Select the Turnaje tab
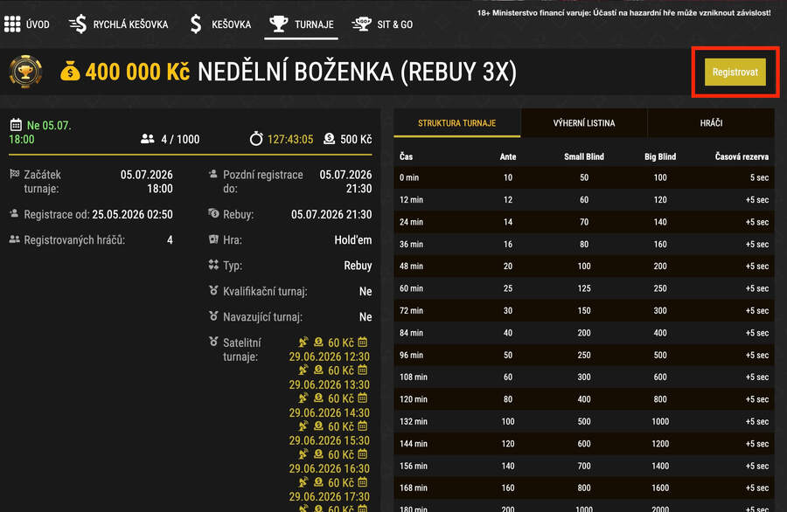787x512 pixels. coord(301,24)
